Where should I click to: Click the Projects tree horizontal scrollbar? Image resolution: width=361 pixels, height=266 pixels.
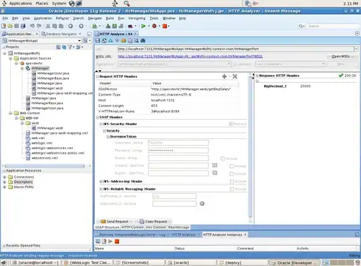[x=45, y=166]
